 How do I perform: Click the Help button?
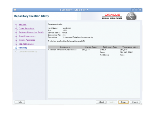click(x=20, y=102)
